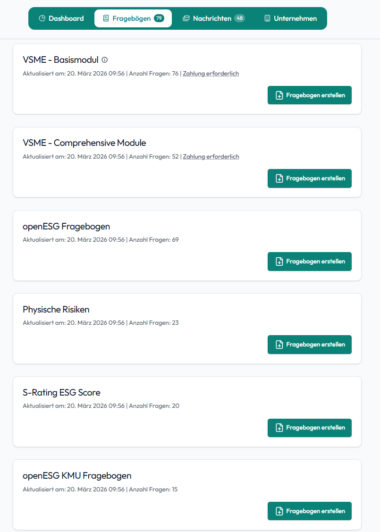Click the add-file icon on the openESG KMU button
Image resolution: width=380 pixels, height=532 pixels.
(x=279, y=511)
